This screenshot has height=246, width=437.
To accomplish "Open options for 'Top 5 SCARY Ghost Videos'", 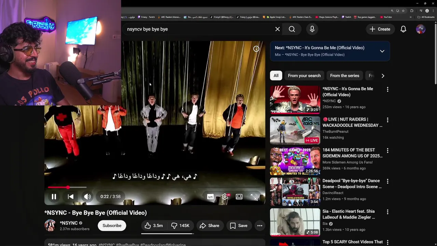I will [x=387, y=242].
